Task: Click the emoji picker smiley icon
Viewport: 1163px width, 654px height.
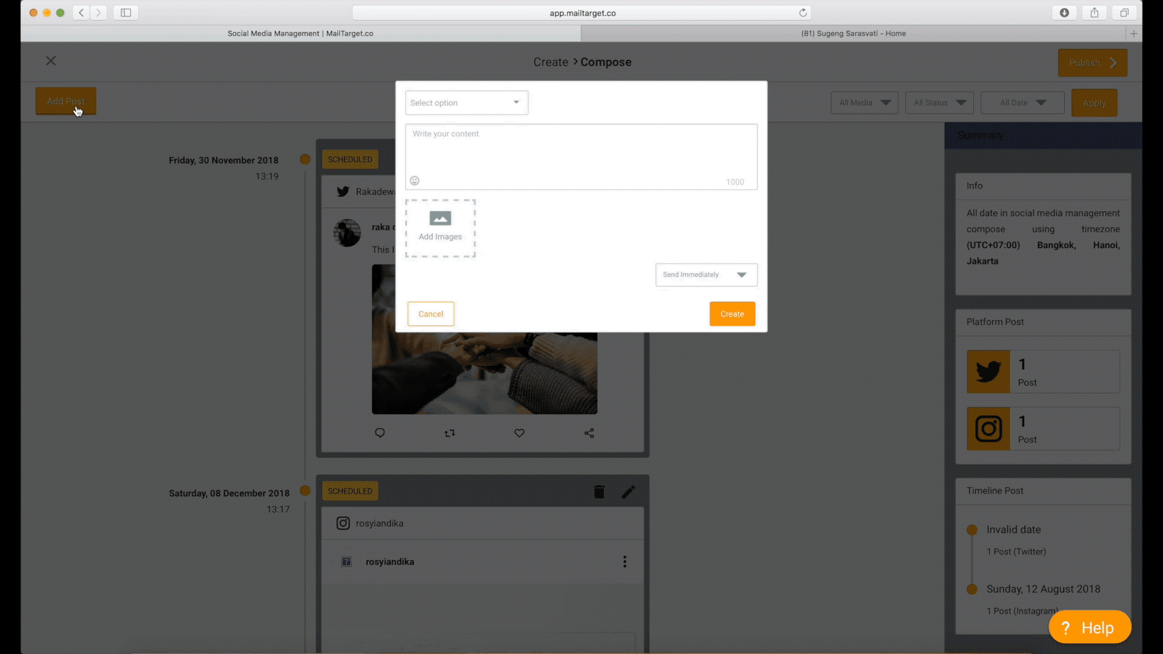Action: 414,180
